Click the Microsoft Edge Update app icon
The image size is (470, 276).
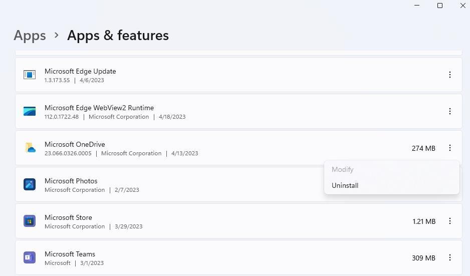pyautogui.click(x=30, y=75)
